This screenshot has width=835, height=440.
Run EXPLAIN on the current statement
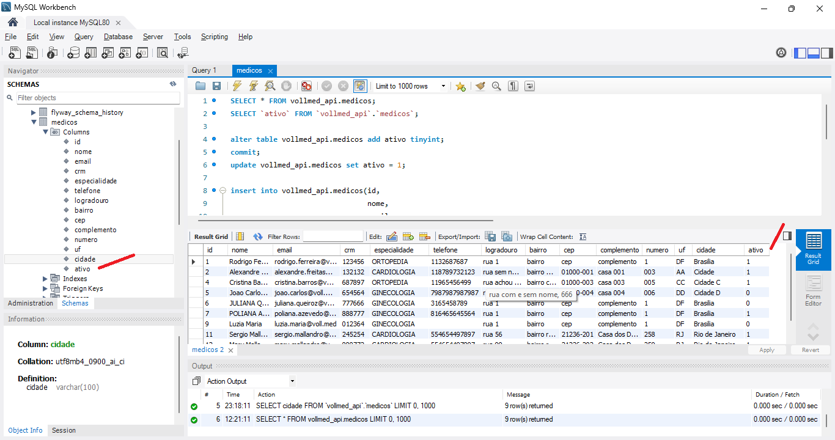pyautogui.click(x=270, y=86)
